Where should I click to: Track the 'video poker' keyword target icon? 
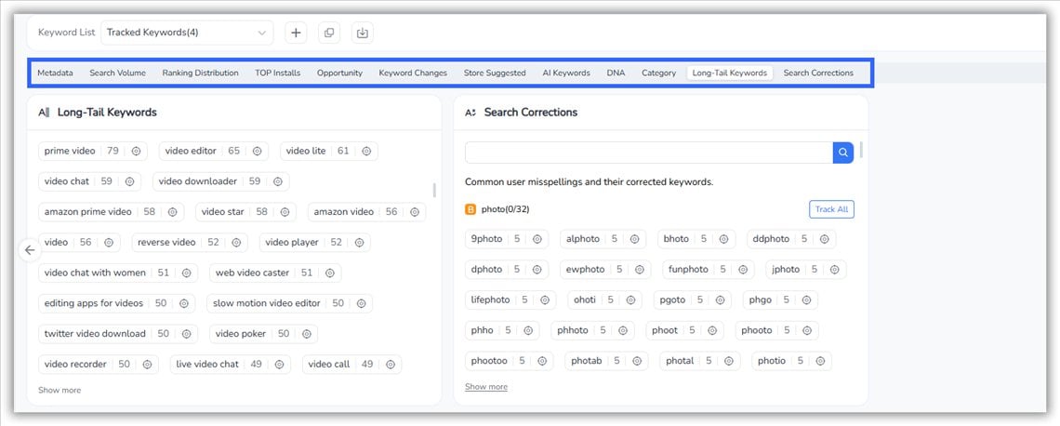(306, 334)
